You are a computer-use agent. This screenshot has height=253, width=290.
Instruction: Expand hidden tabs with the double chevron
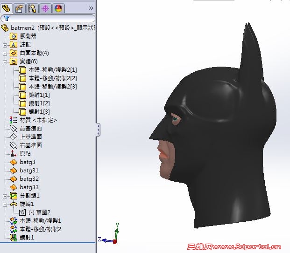pyautogui.click(x=91, y=8)
